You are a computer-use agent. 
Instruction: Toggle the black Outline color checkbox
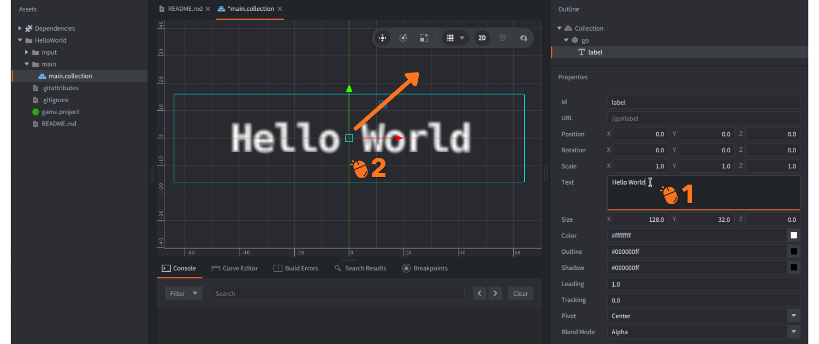(793, 251)
